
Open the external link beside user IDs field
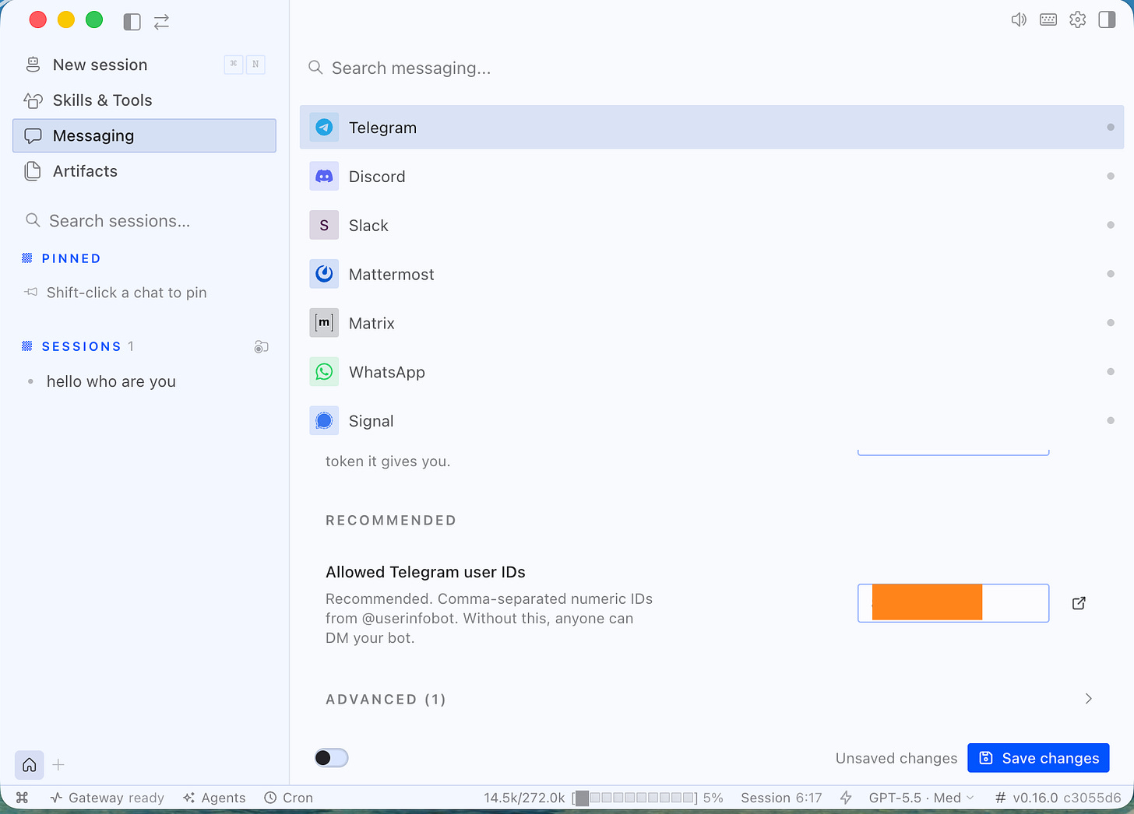[1079, 603]
